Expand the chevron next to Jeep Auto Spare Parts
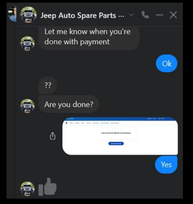Viewport: 193px width, 204px height. pyautogui.click(x=131, y=15)
